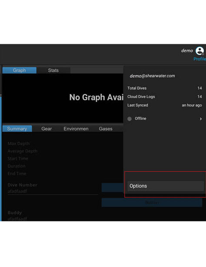Click the 'an hour ago' sync value
Screen dimensions: 206x267
(x=192, y=105)
